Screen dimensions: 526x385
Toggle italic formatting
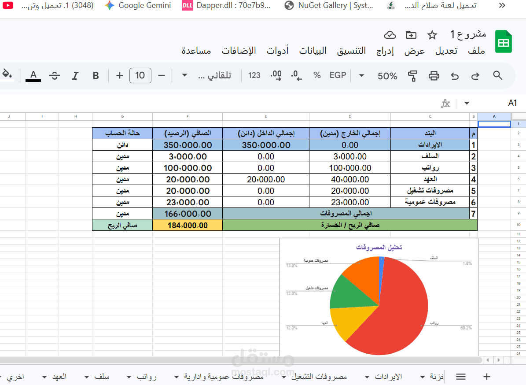pos(75,75)
